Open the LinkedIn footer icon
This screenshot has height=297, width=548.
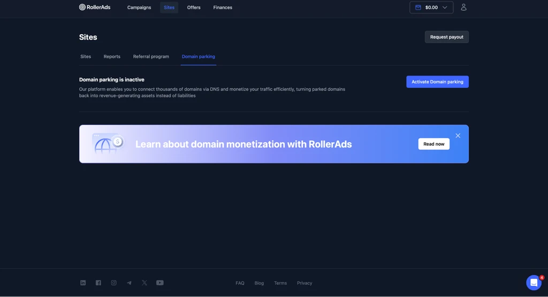pos(83,283)
